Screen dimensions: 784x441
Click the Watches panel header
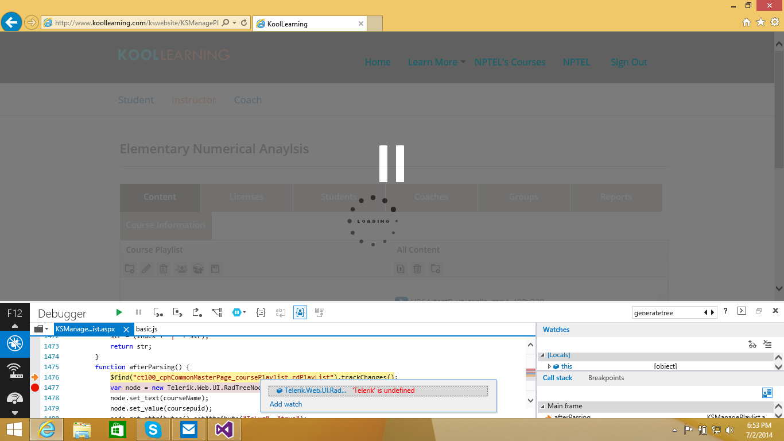tap(556, 330)
